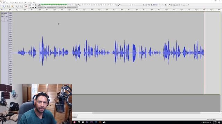Click the system clock in the taskbar
Viewport: 222px width, 124px height.
pos(215,122)
